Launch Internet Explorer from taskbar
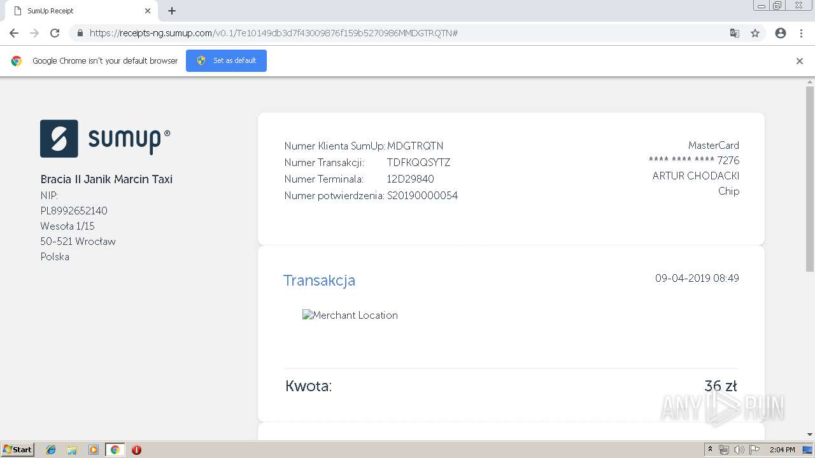 point(51,450)
